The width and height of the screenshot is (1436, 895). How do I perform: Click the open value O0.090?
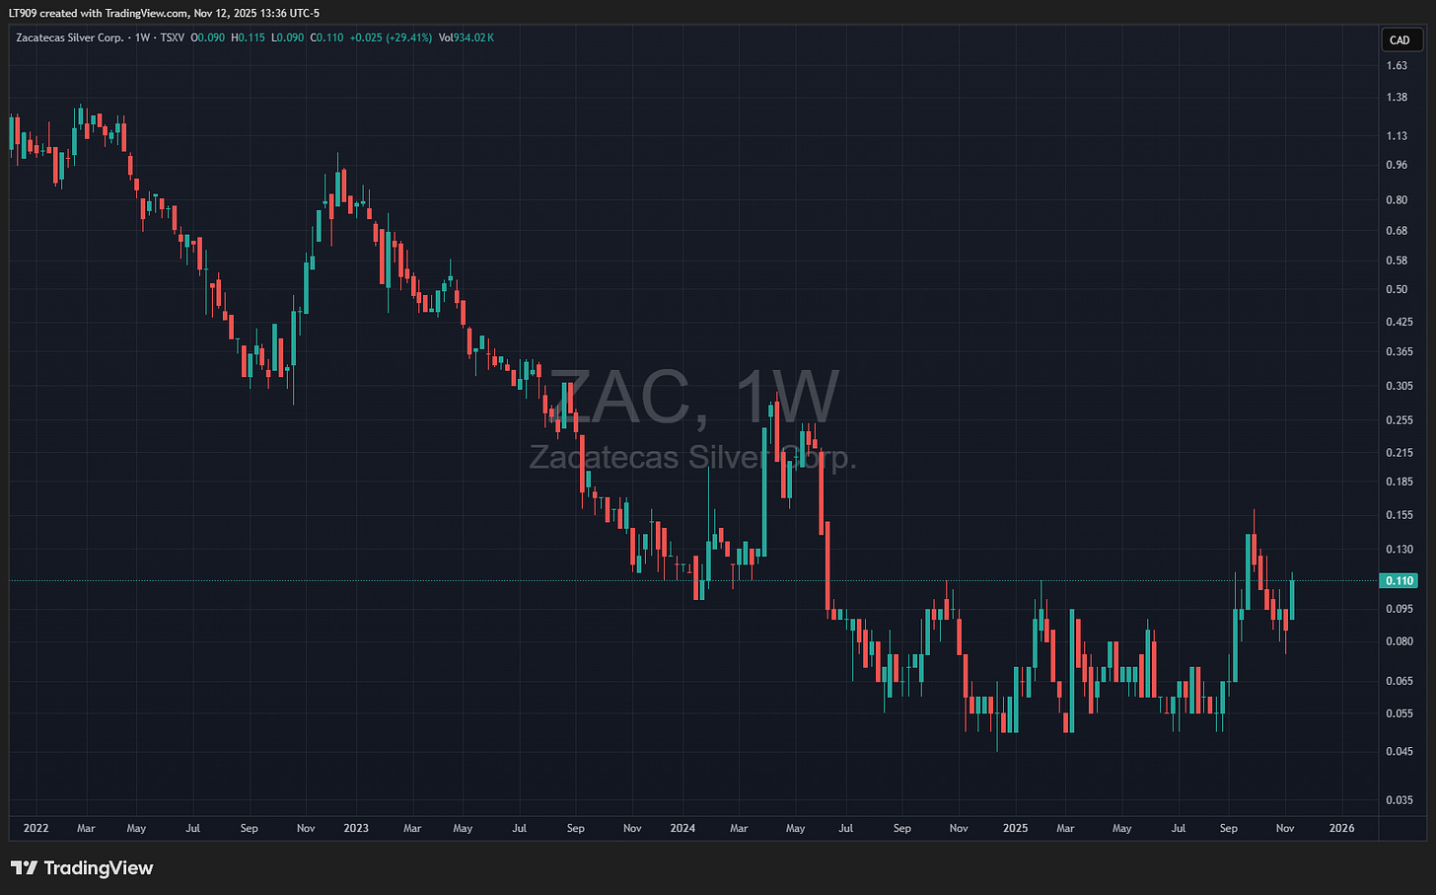click(208, 37)
